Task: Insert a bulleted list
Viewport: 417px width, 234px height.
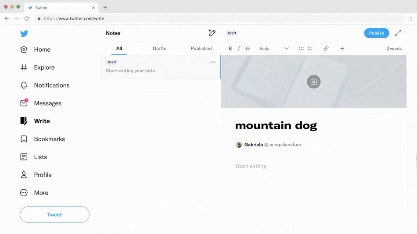Action: [x=301, y=49]
